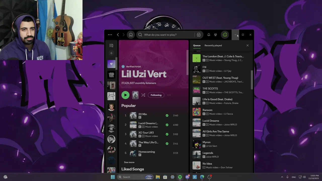This screenshot has width=322, height=181.
Task: Switch to the Recently played tab
Action: [213, 46]
